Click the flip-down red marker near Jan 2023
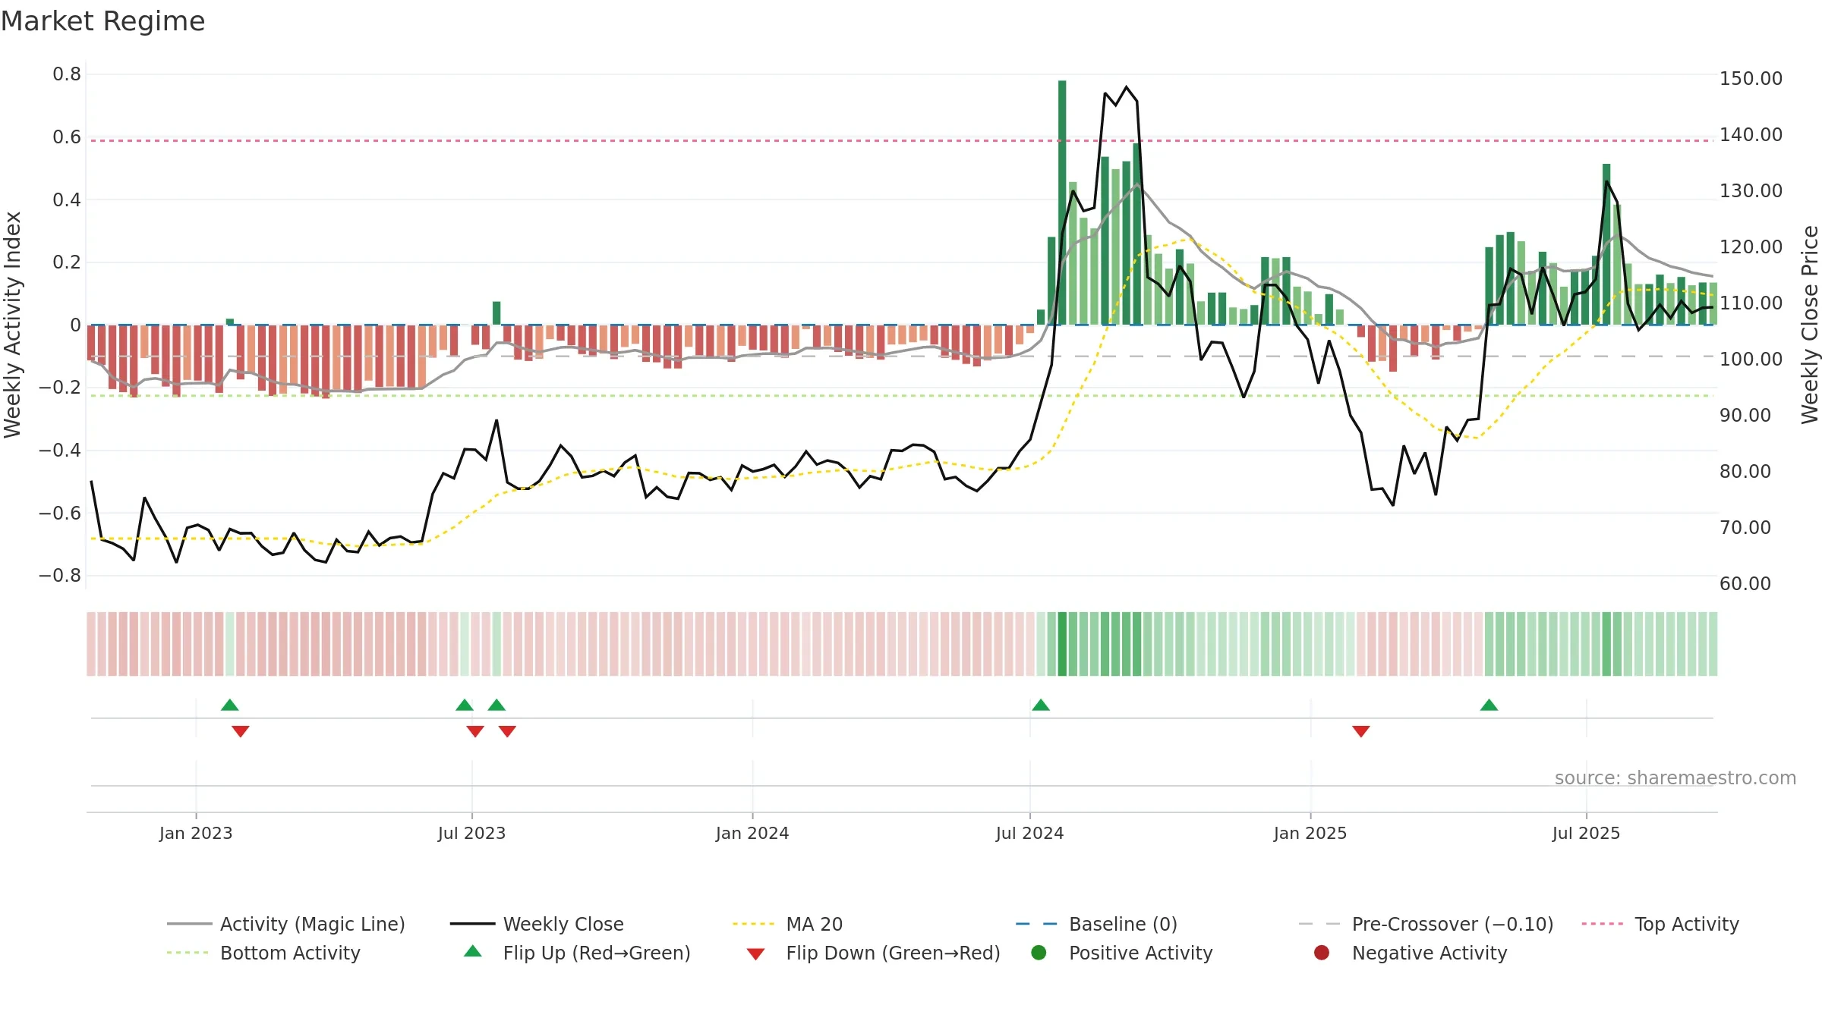 pos(241,731)
